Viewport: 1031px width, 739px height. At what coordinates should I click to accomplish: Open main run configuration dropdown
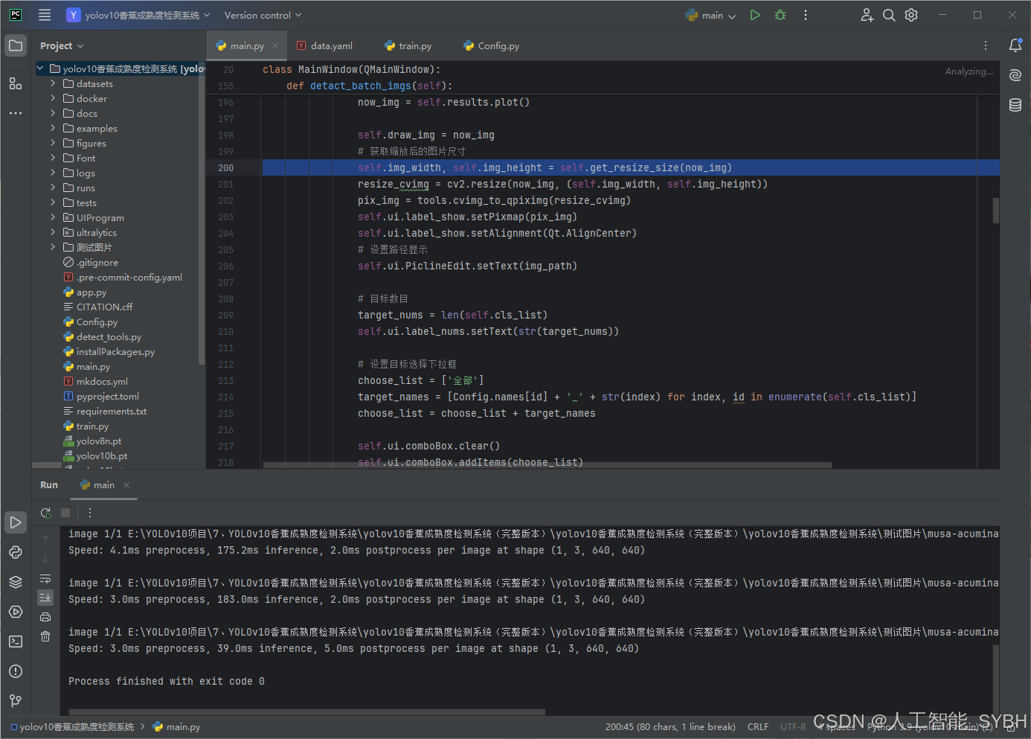point(711,15)
